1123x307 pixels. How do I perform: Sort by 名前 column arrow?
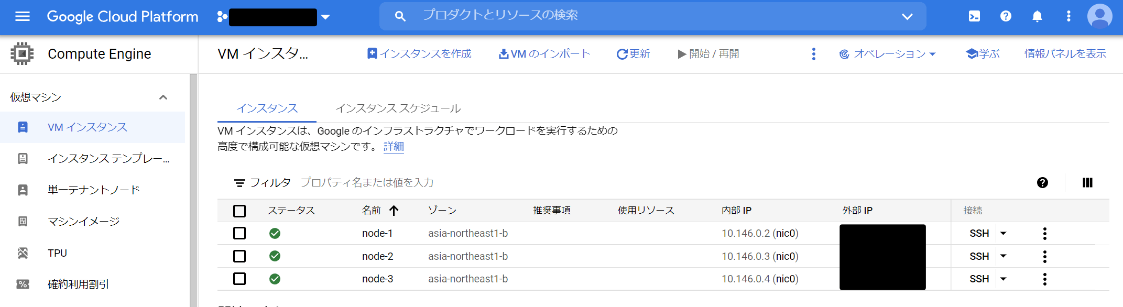coord(394,211)
